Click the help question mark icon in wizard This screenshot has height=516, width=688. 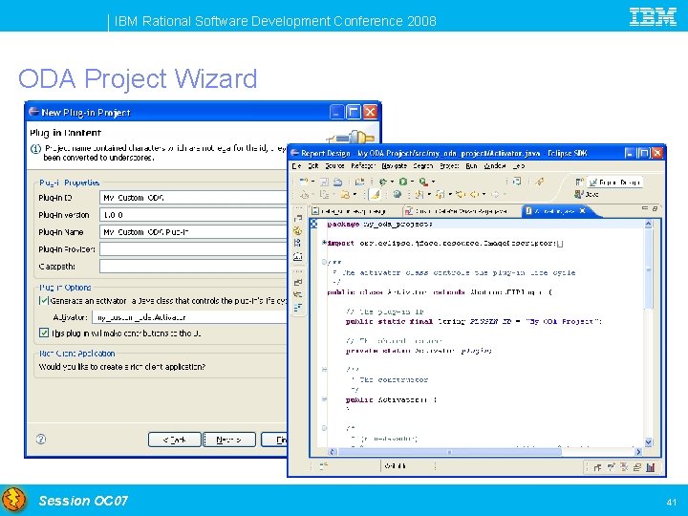(41, 440)
